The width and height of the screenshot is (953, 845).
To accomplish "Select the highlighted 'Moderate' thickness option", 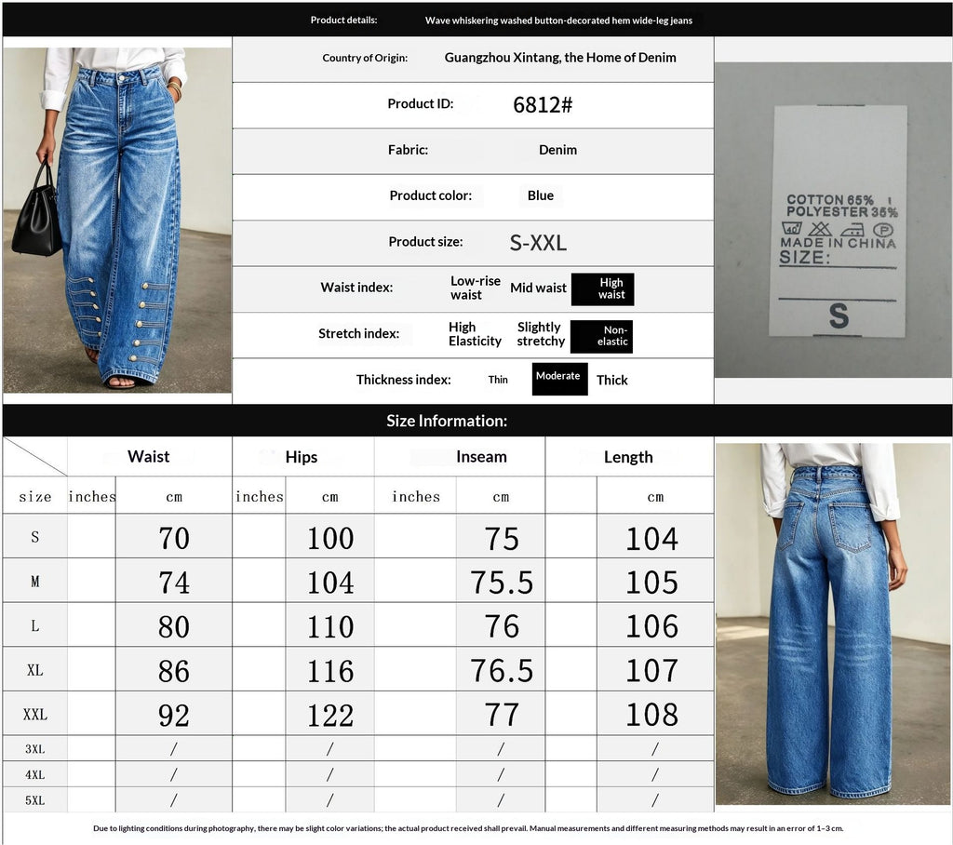I will tap(559, 380).
